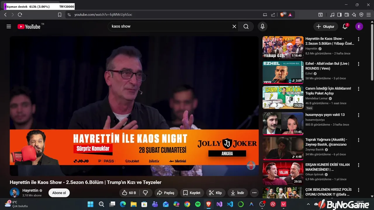Viewport: 374px width, 210px height.
Task: Open Brave Leo AI sparkle icon
Action: tap(354, 15)
